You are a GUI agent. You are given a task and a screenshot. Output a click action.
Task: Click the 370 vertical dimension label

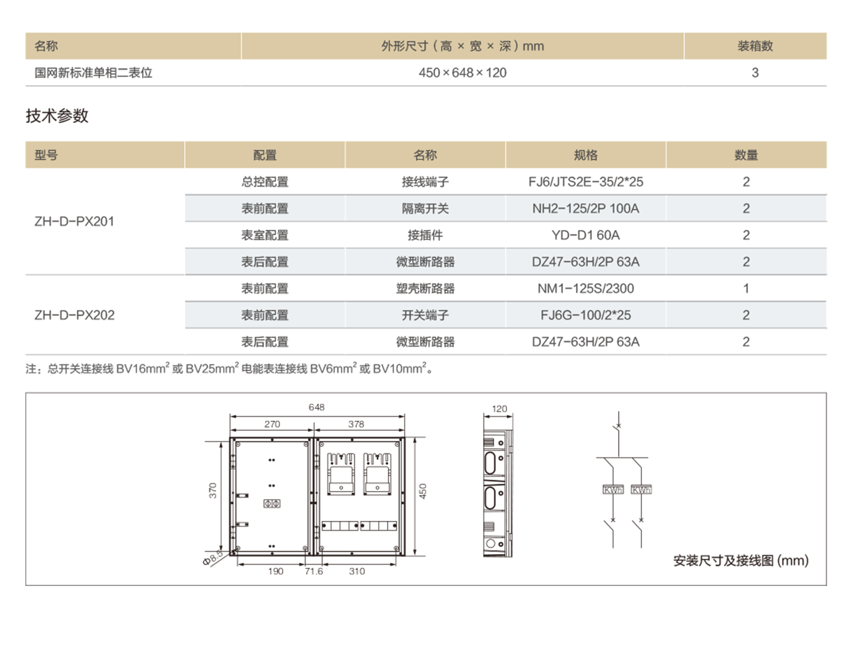coord(213,491)
